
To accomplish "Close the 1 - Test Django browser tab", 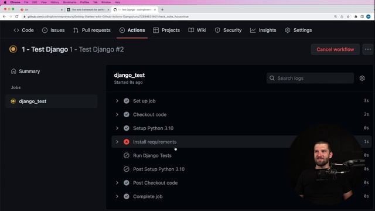I will point(155,9).
